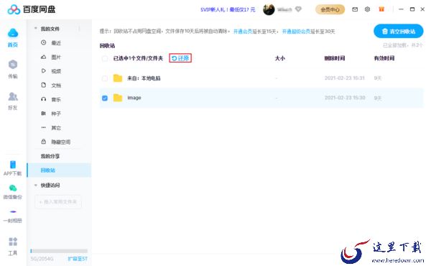This screenshot has height=266, width=431.
Task: Click the 清空回收站 empty button
Action: coord(398,32)
